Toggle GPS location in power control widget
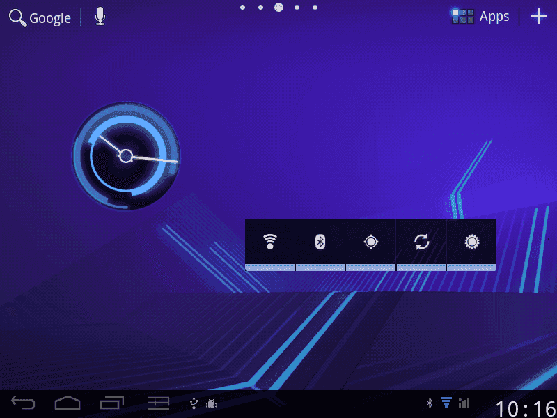This screenshot has width=557, height=418. click(x=371, y=245)
